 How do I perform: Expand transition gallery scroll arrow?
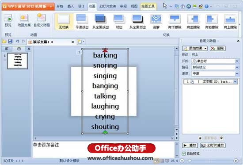click(239, 24)
